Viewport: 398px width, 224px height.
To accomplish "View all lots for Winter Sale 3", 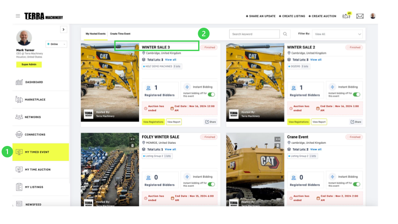I will click(x=170, y=60).
